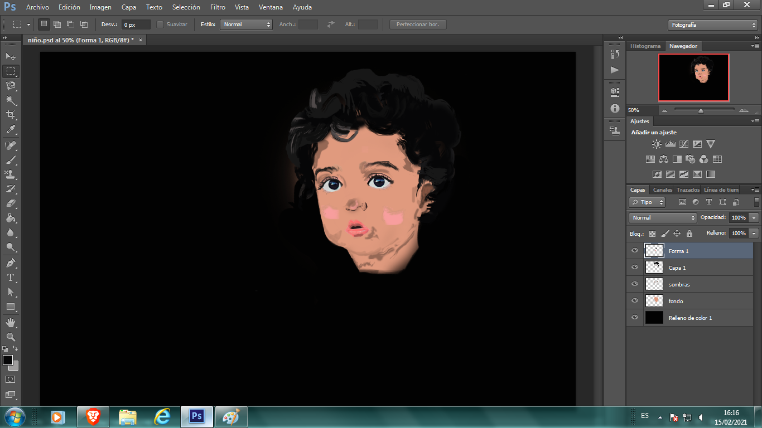Click the Perfeccionar borde button
762x428 pixels.
[418, 25]
